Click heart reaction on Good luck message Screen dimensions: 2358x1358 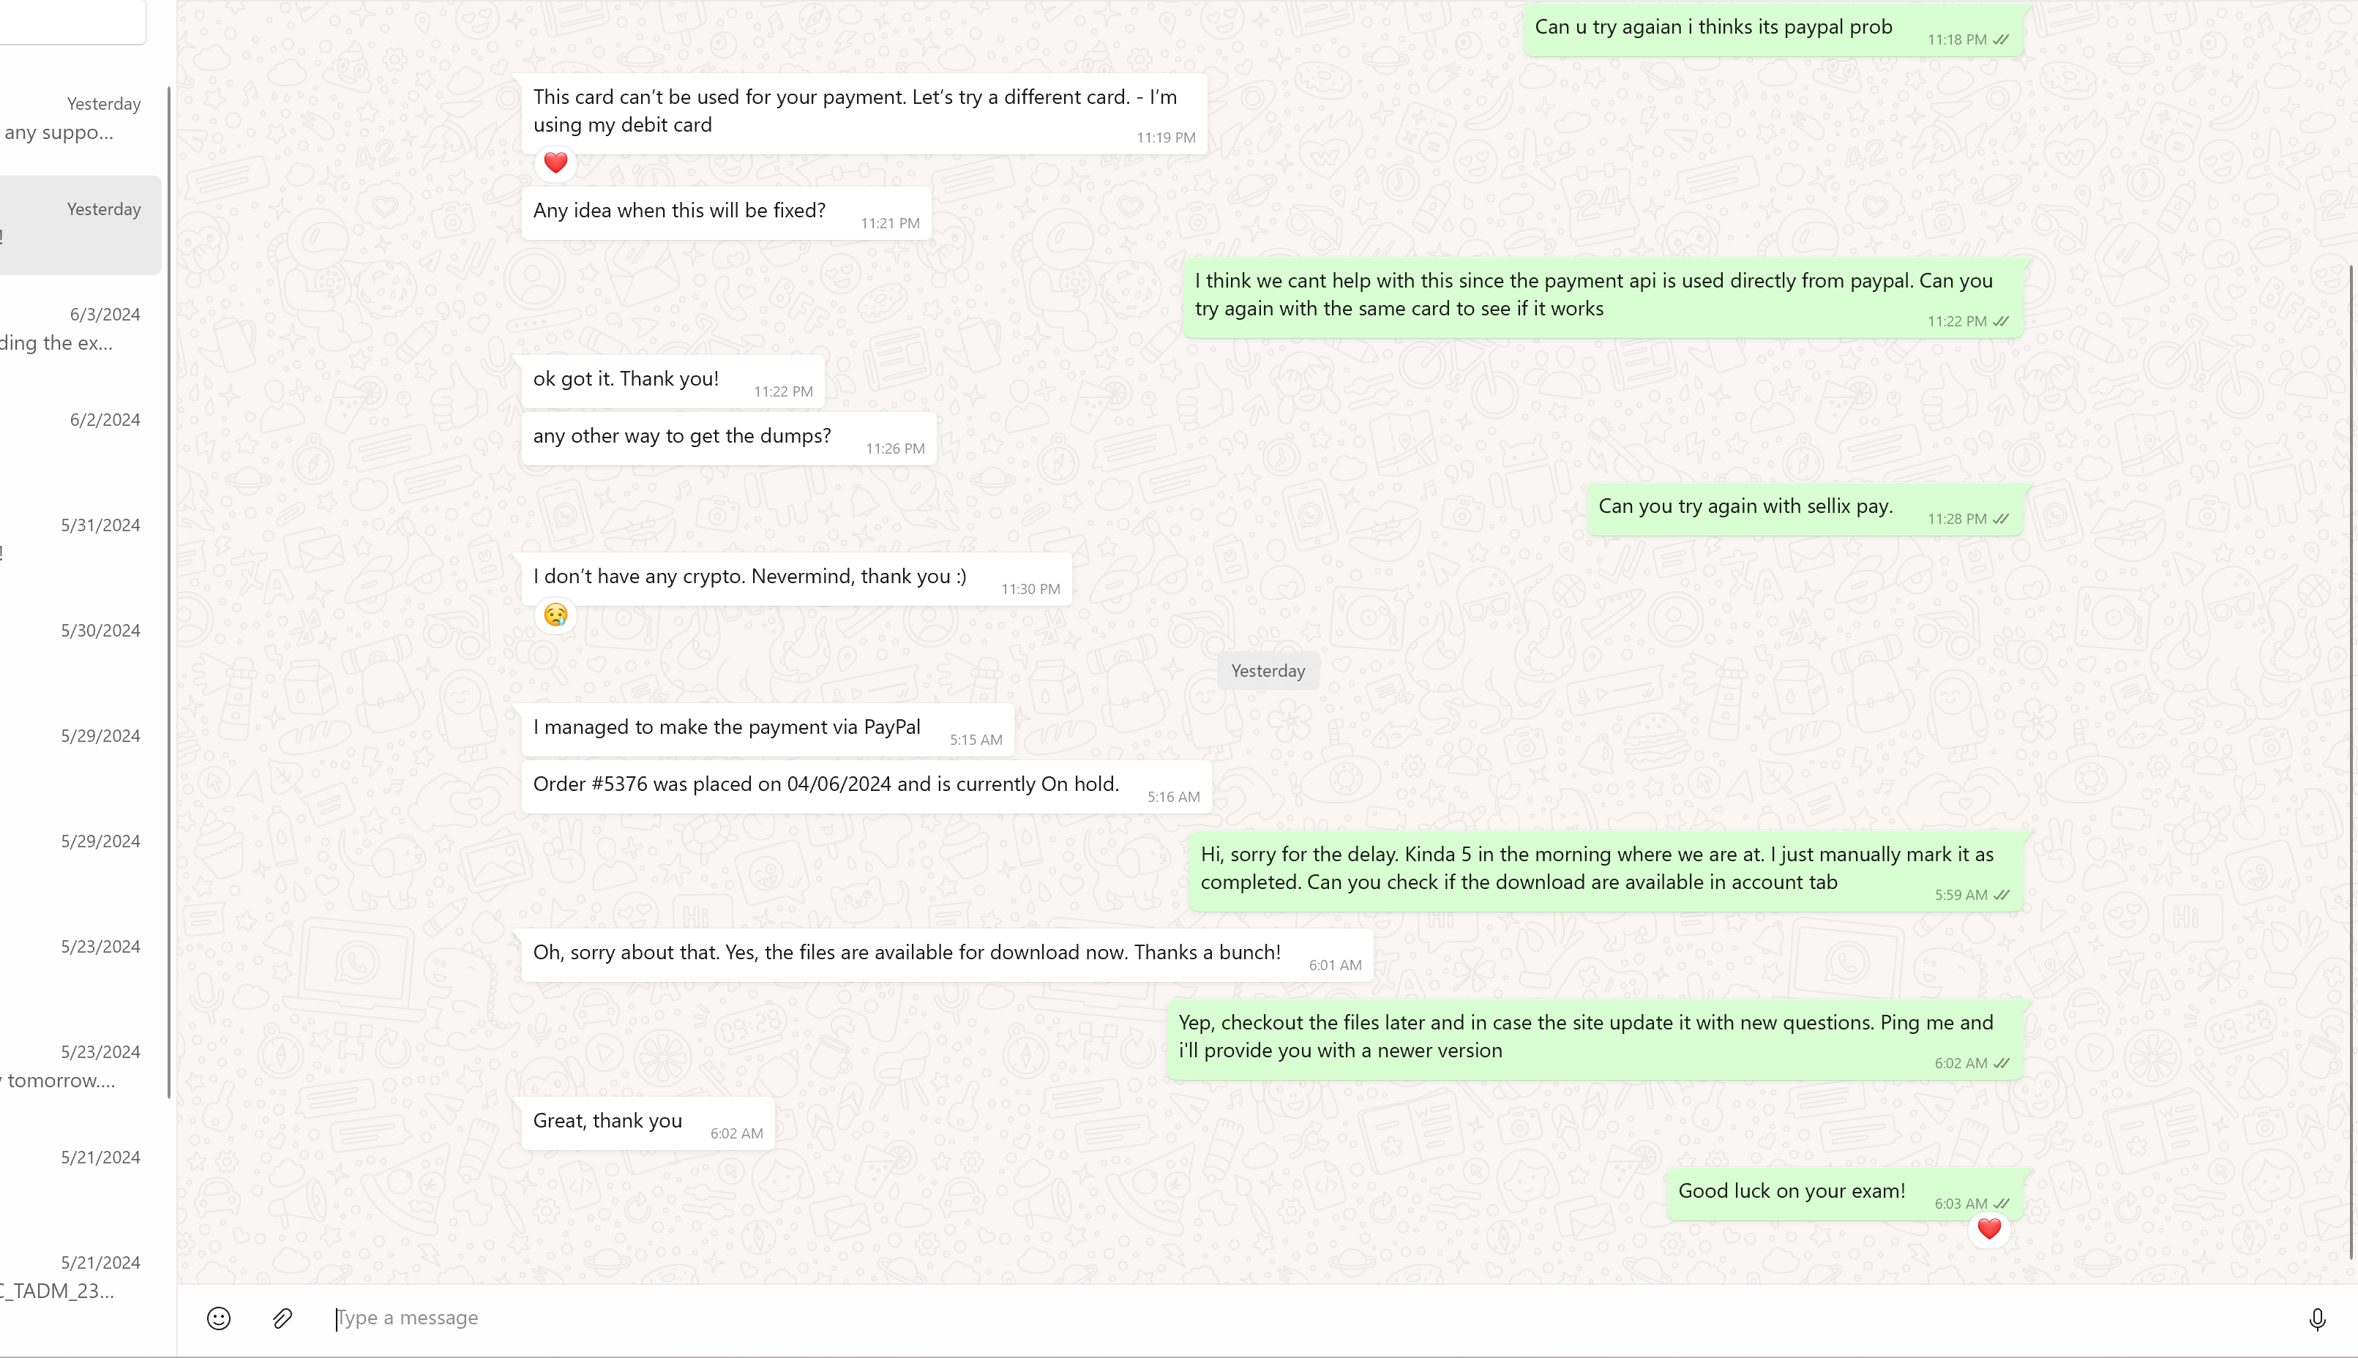click(x=1988, y=1229)
